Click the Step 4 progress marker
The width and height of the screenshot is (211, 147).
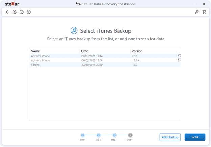(x=130, y=135)
